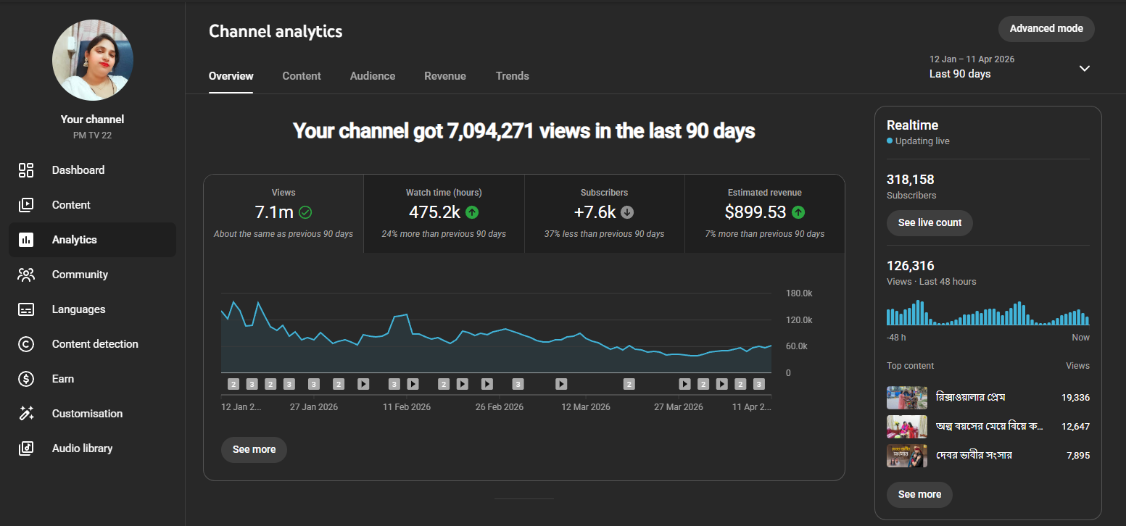Image resolution: width=1126 pixels, height=526 pixels.
Task: Click the chevron beside the date range
Action: pyautogui.click(x=1084, y=68)
